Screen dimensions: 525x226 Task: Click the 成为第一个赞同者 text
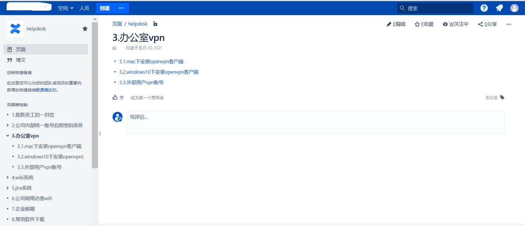147,98
